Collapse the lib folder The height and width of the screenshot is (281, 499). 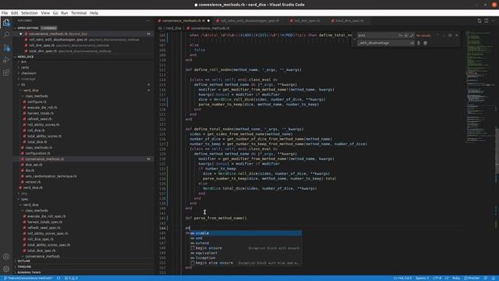[23, 85]
